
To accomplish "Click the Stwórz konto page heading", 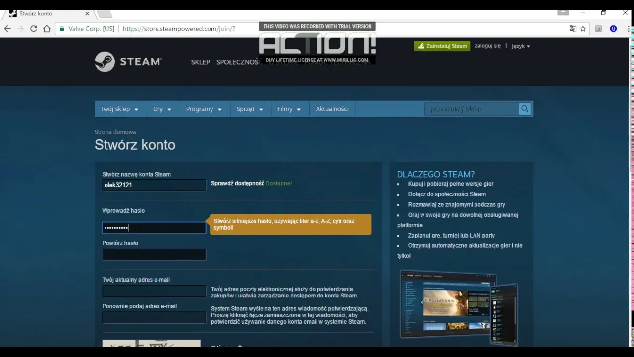I will (x=135, y=145).
